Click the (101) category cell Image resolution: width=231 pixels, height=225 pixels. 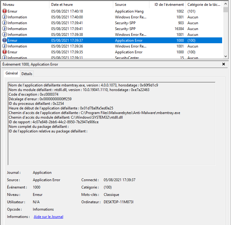click(x=191, y=11)
